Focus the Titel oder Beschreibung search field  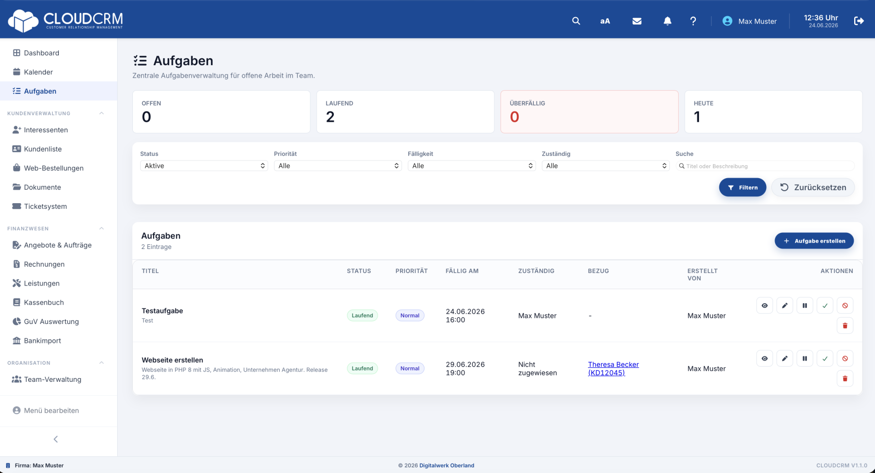tap(765, 166)
